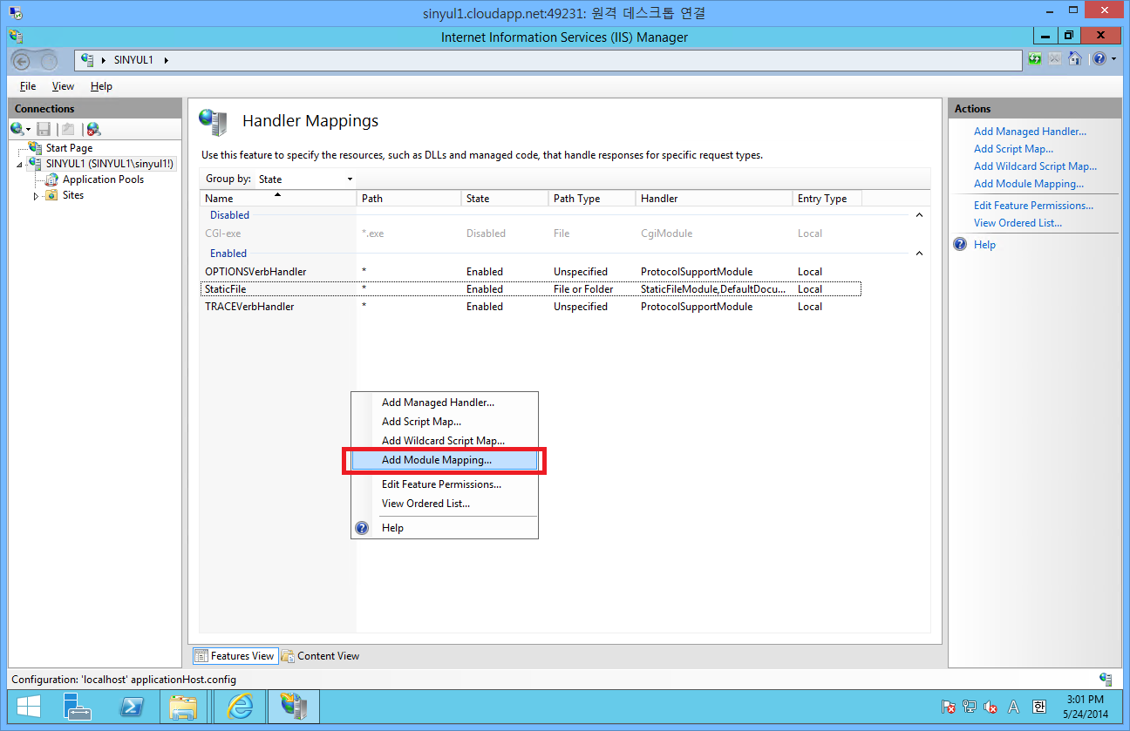The width and height of the screenshot is (1130, 731).
Task: Click Help link in Actions pane
Action: (984, 245)
